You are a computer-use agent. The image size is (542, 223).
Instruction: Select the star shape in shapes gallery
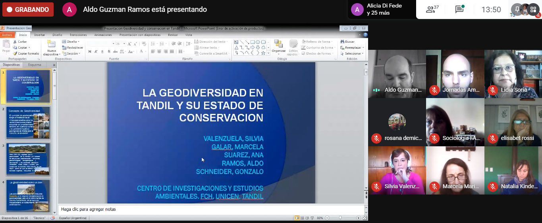click(x=263, y=53)
